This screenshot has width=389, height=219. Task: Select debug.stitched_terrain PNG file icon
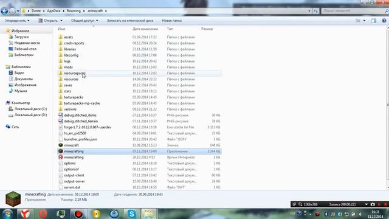(61, 121)
